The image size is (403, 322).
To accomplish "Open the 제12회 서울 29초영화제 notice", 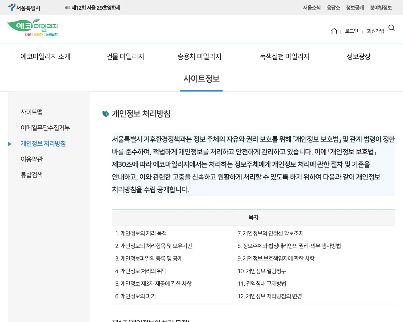I will 96,8.
